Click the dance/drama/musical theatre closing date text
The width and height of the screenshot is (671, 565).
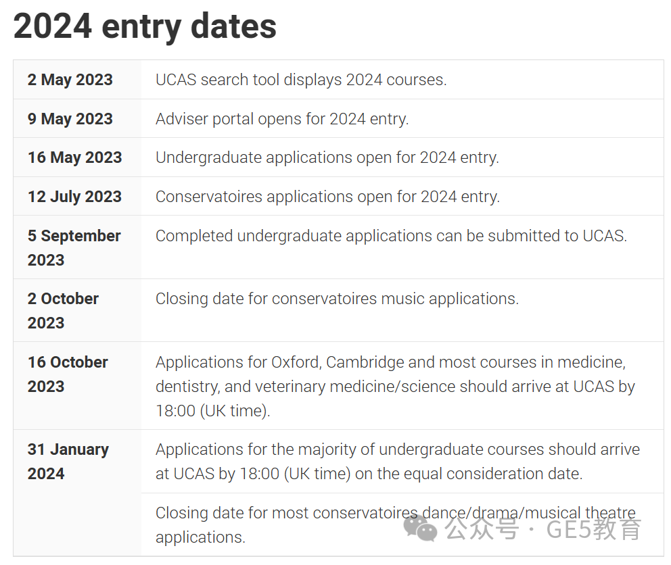coord(396,525)
